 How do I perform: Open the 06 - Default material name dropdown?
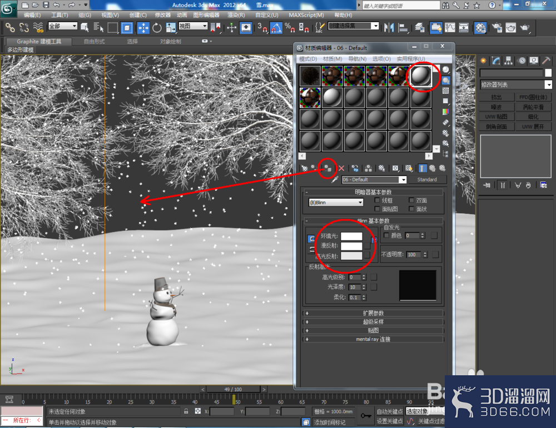click(x=374, y=179)
